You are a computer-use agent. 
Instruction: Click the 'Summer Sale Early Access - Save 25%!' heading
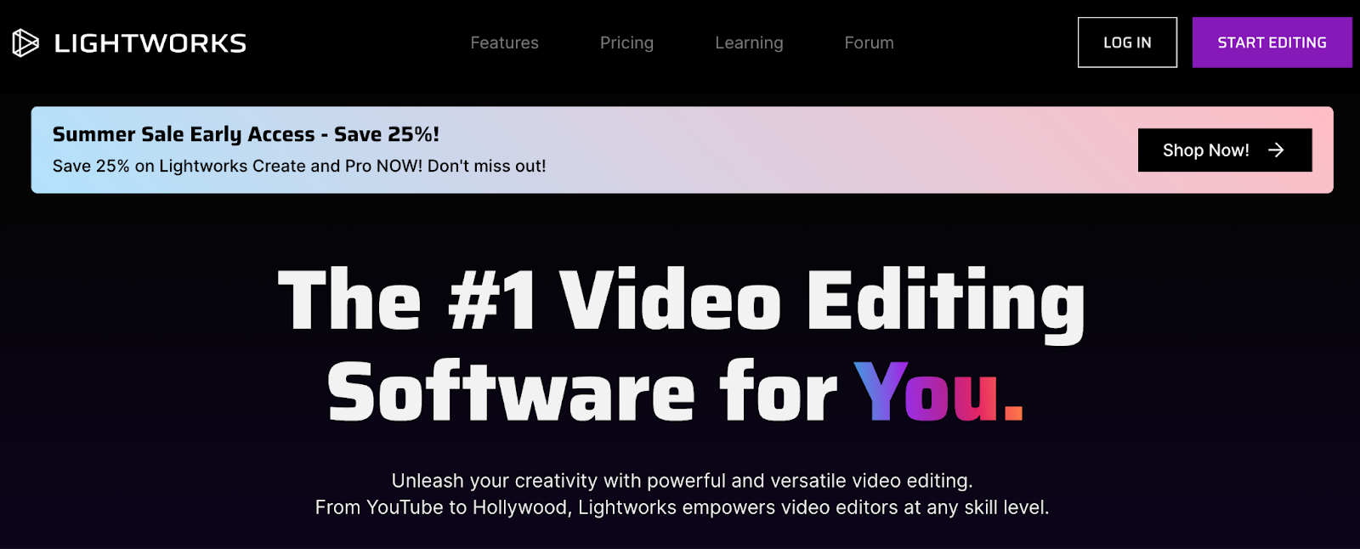pyautogui.click(x=246, y=134)
